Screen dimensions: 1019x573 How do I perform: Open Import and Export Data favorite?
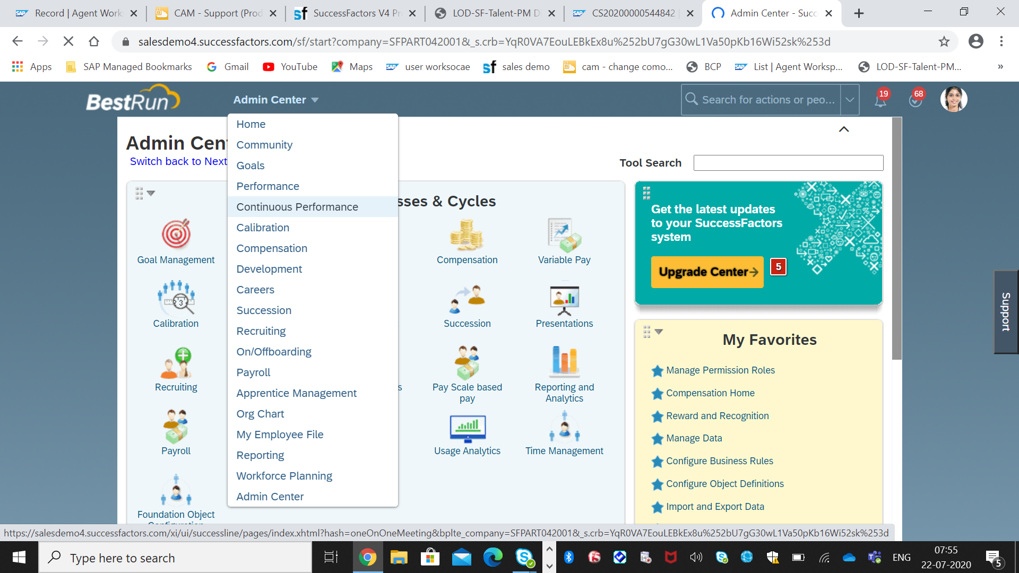pos(715,507)
